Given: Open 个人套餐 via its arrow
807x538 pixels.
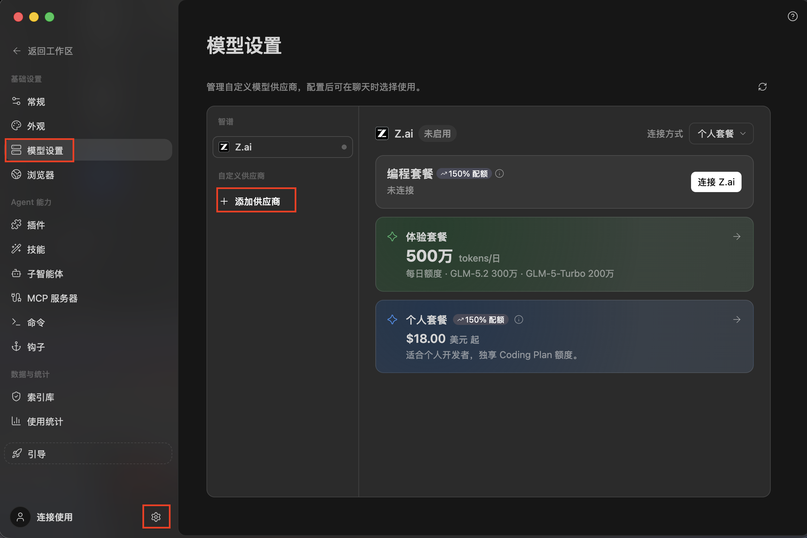Looking at the screenshot, I should [x=736, y=319].
